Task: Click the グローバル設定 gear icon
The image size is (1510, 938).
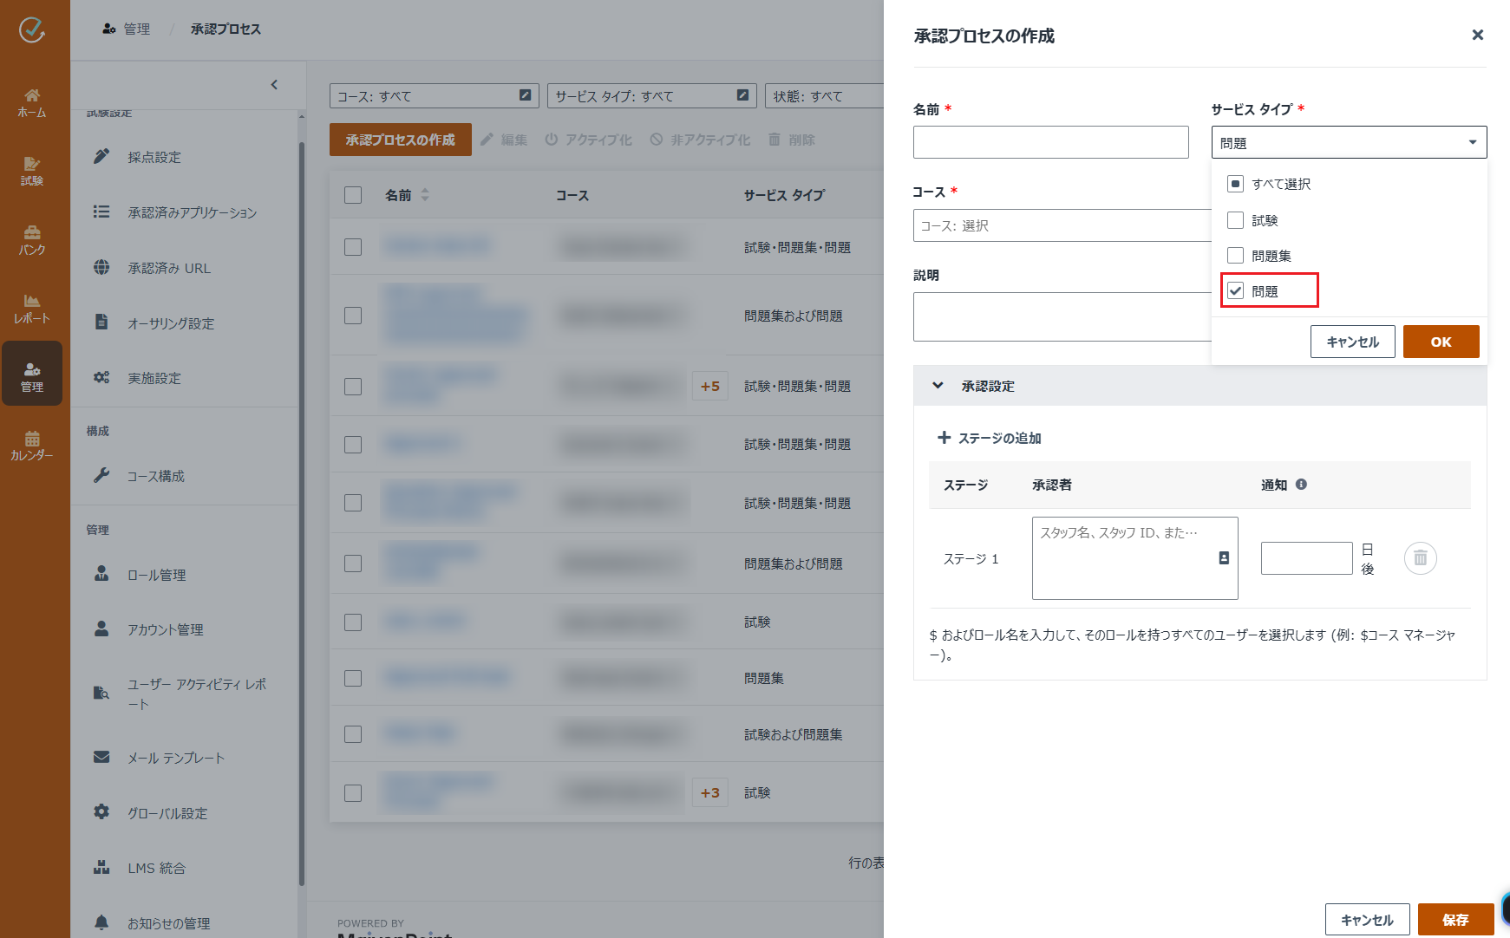Action: [101, 811]
